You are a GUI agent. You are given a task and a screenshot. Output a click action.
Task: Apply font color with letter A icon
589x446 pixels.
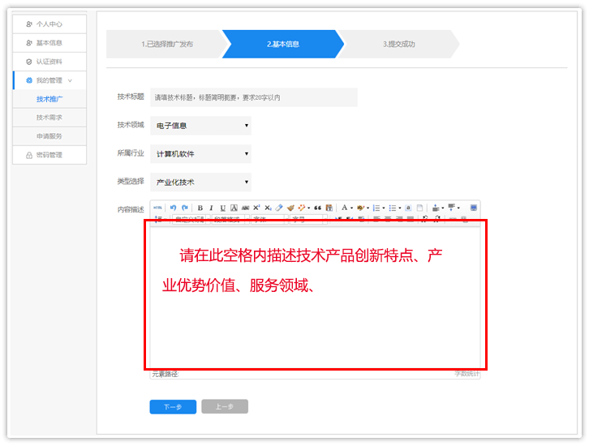tap(344, 208)
